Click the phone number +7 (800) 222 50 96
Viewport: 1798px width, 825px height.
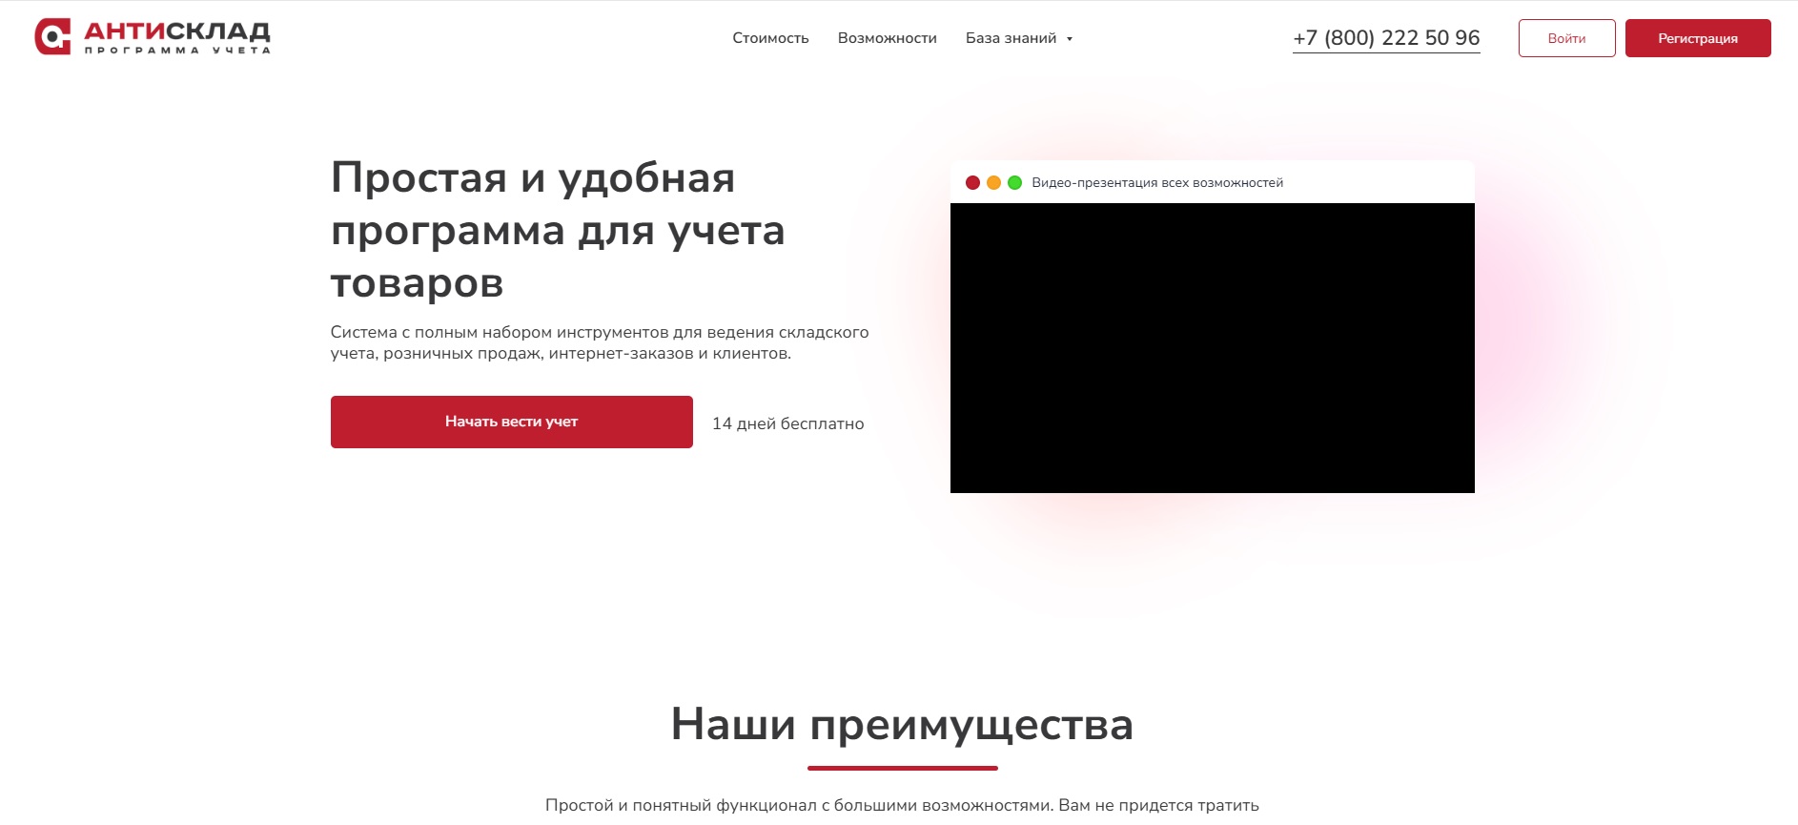tap(1386, 38)
